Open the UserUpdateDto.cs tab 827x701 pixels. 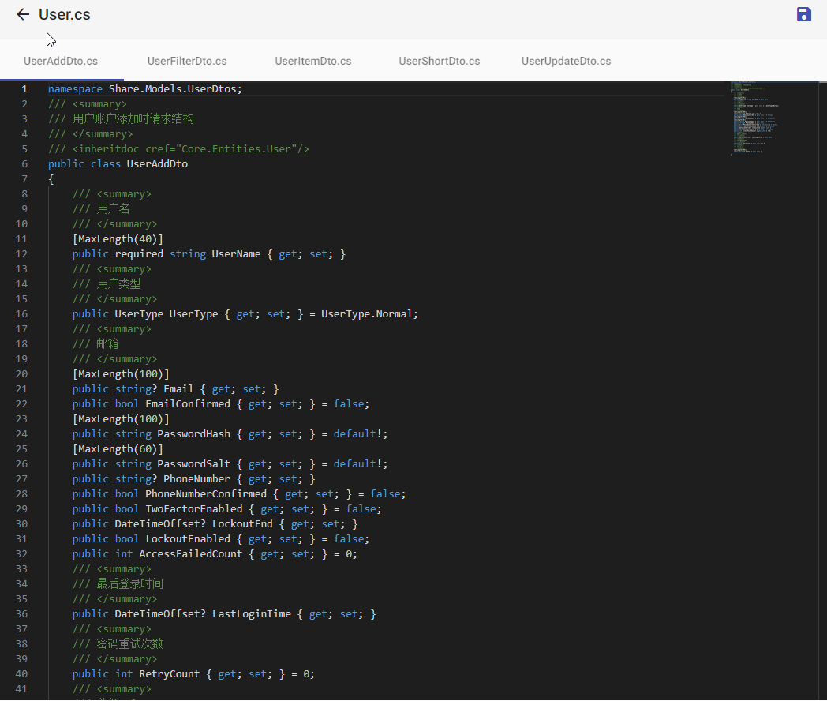pos(566,62)
